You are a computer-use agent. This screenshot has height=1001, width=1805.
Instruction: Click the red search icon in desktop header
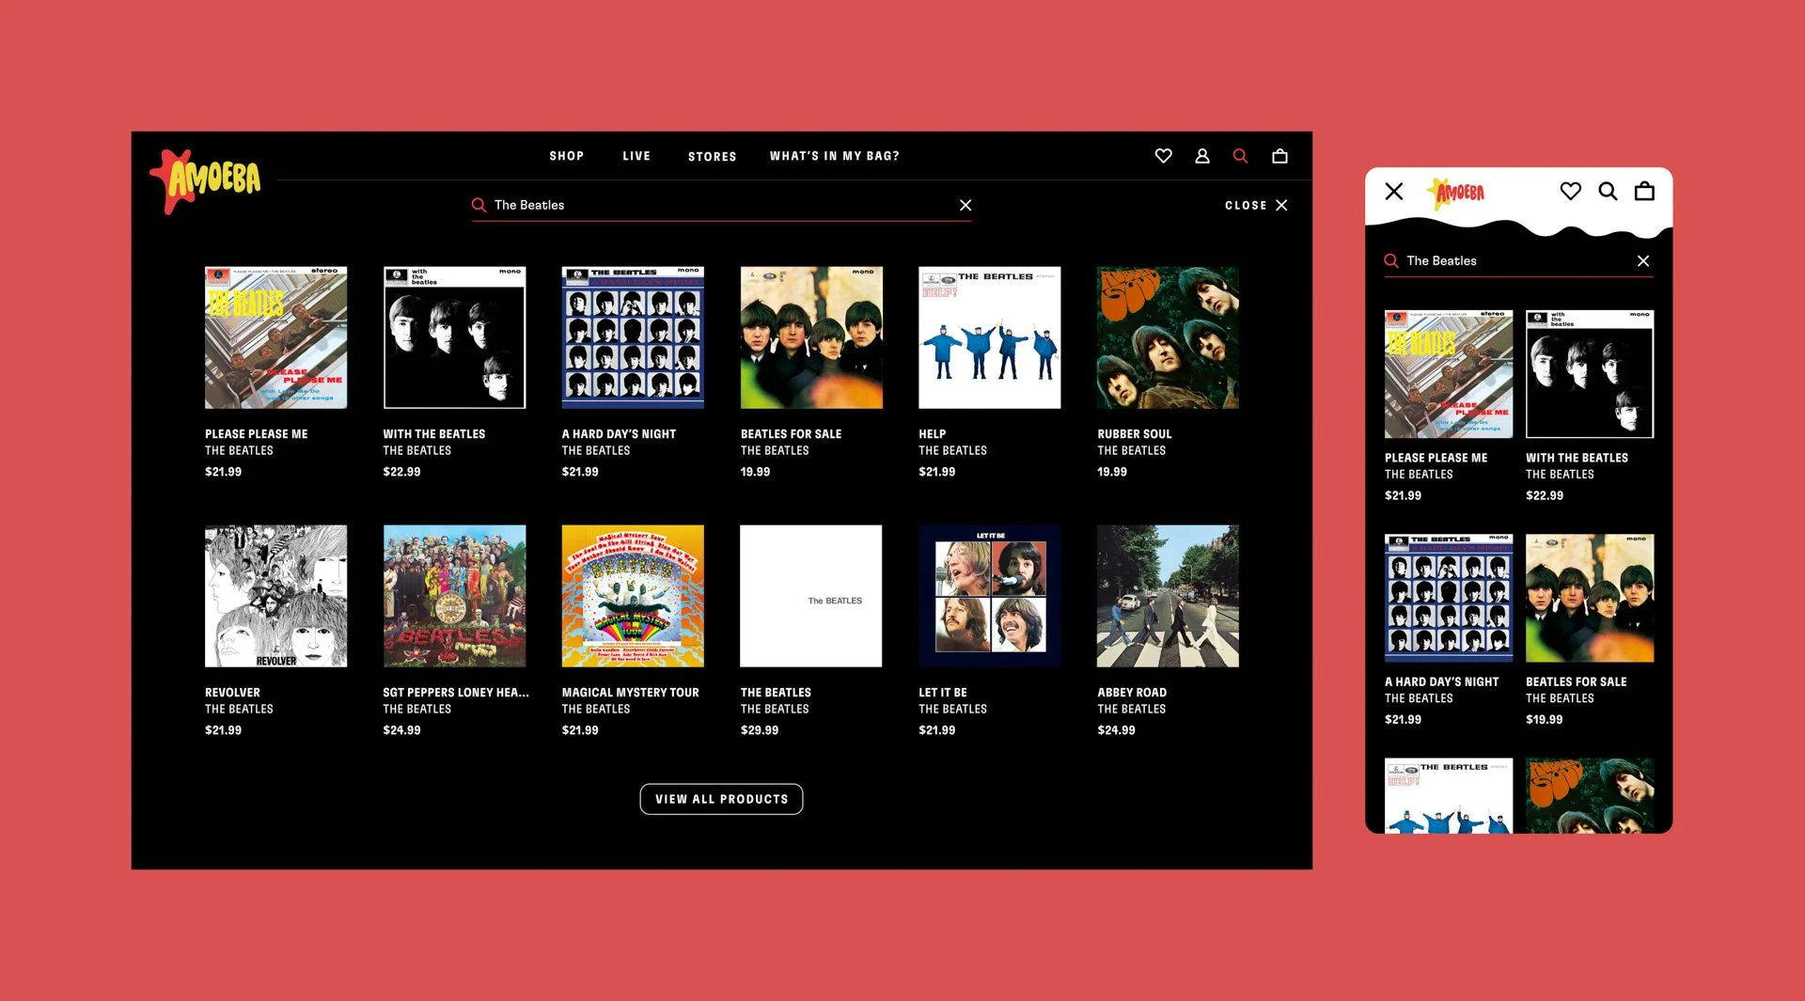tap(1240, 156)
